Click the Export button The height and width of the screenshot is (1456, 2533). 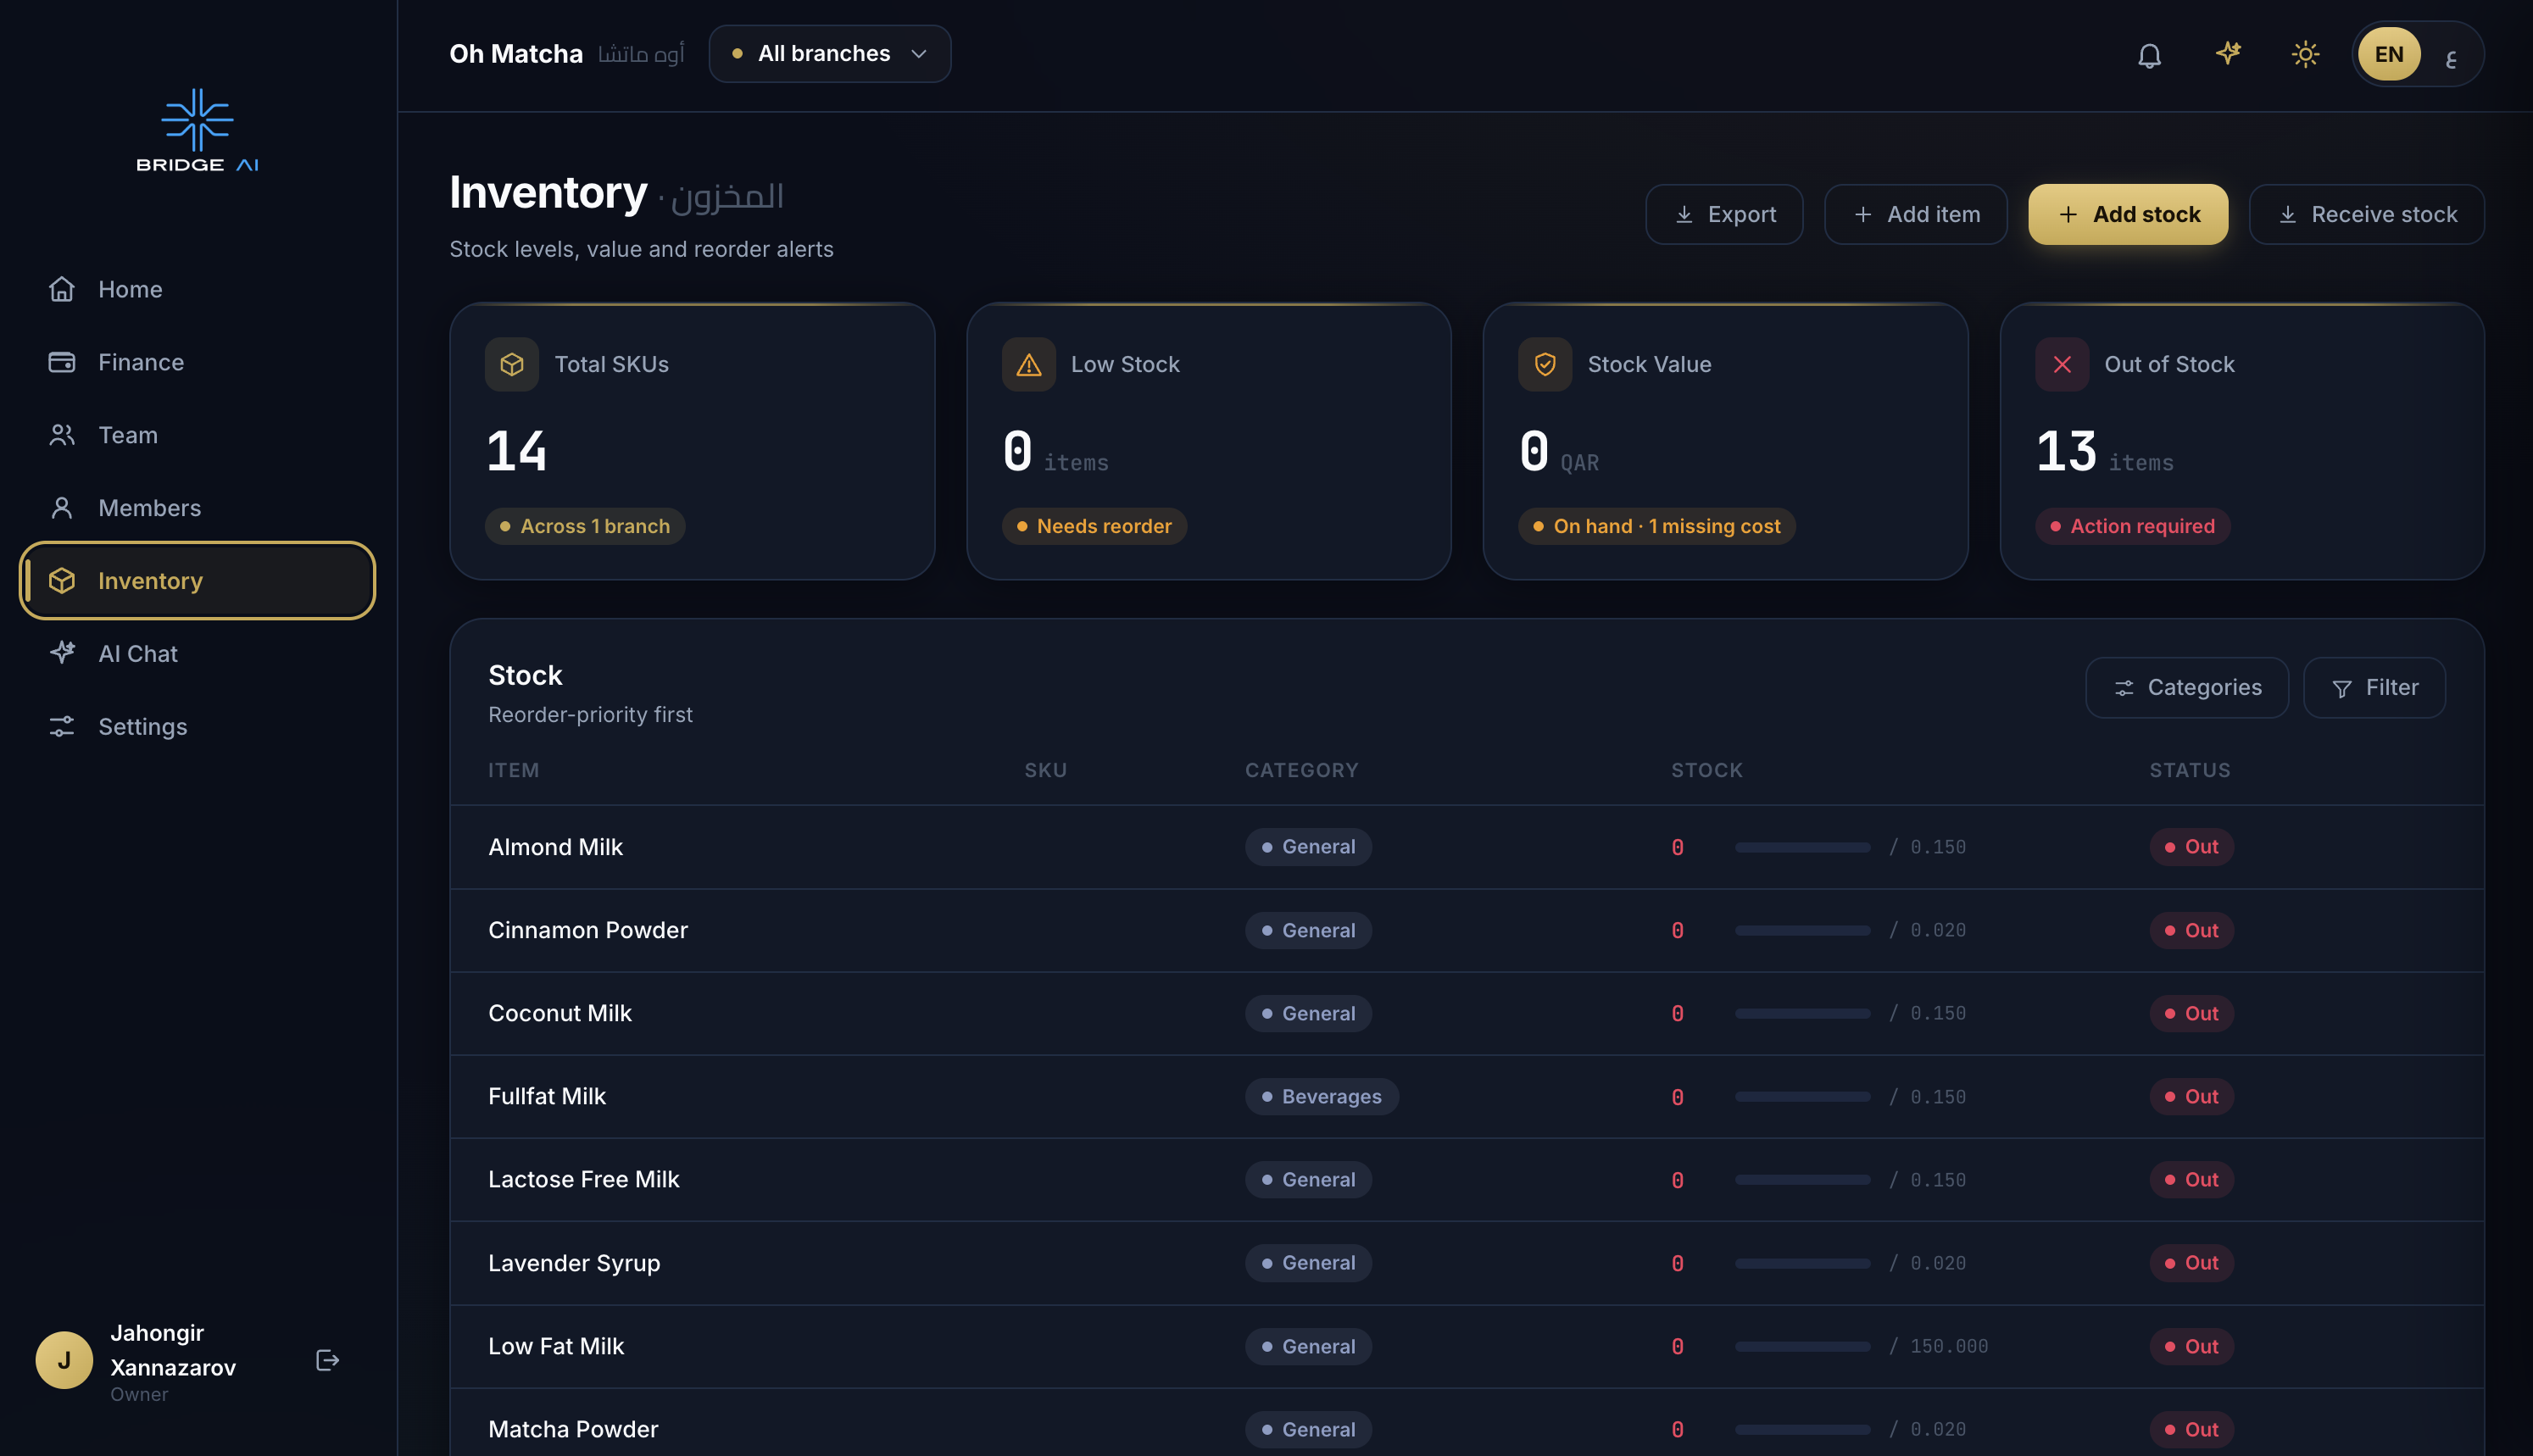(x=1724, y=215)
